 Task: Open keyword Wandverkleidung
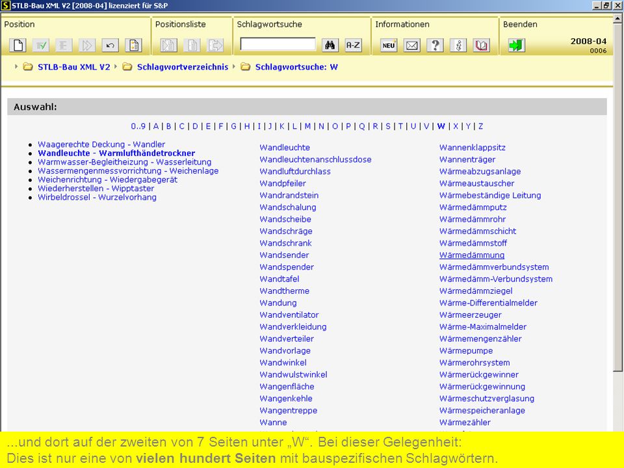point(293,327)
